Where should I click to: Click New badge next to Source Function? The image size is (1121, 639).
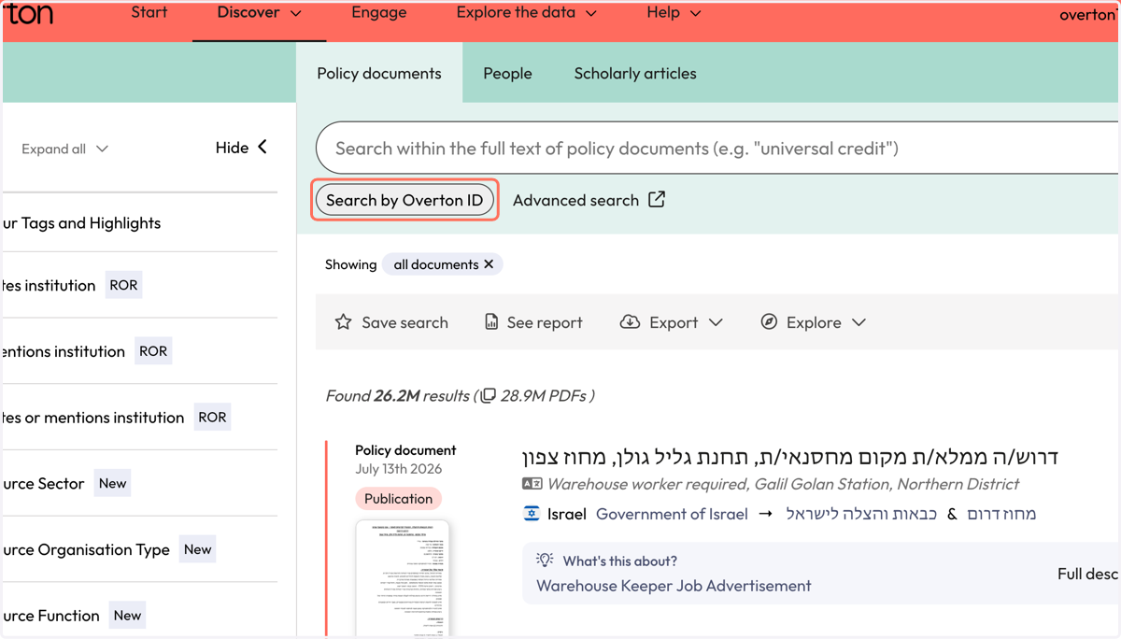tap(127, 616)
